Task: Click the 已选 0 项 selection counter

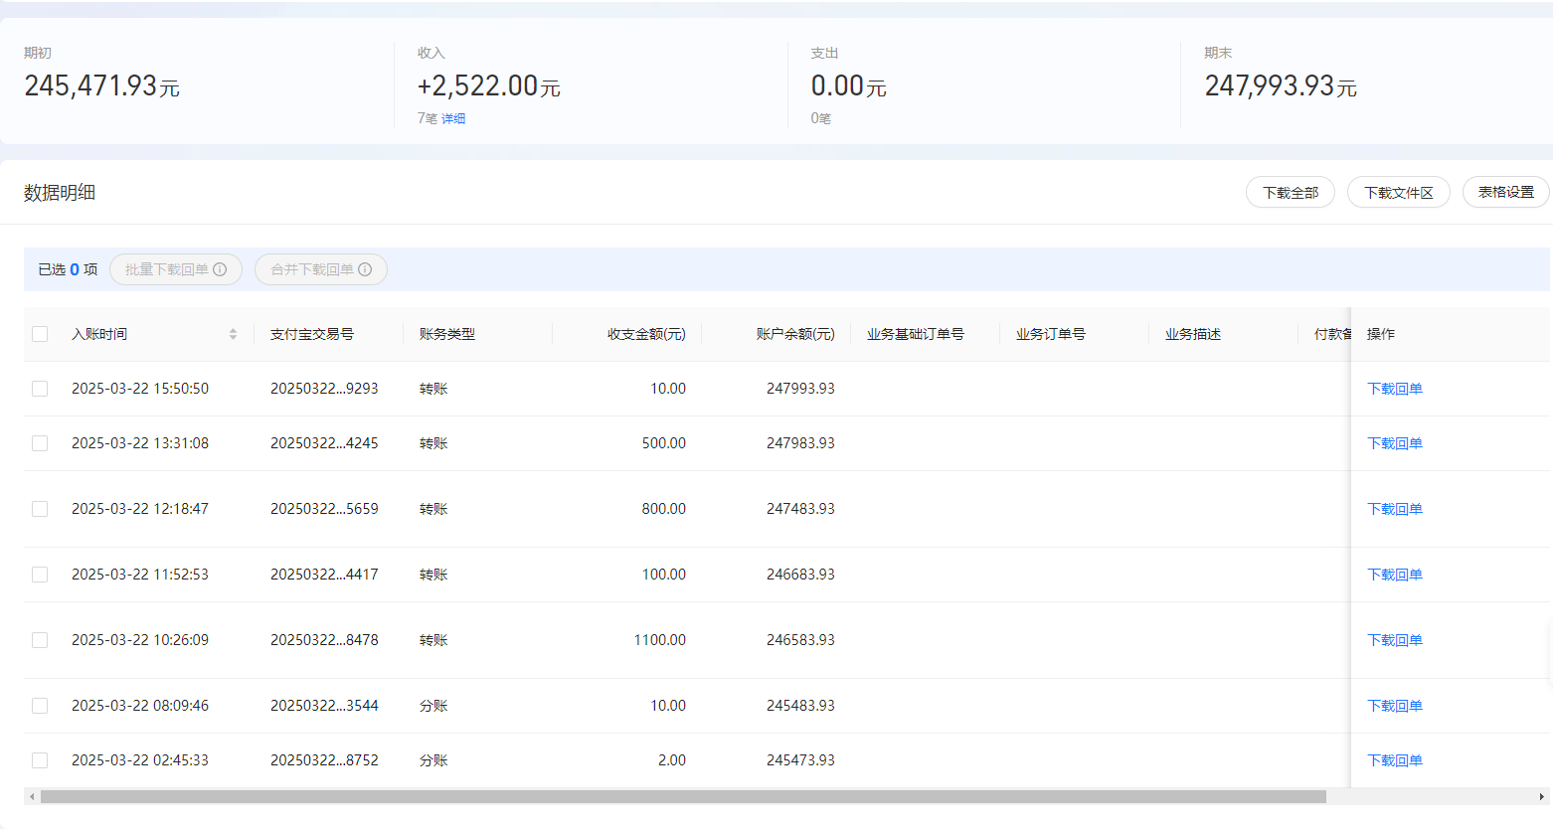Action: pos(68,269)
